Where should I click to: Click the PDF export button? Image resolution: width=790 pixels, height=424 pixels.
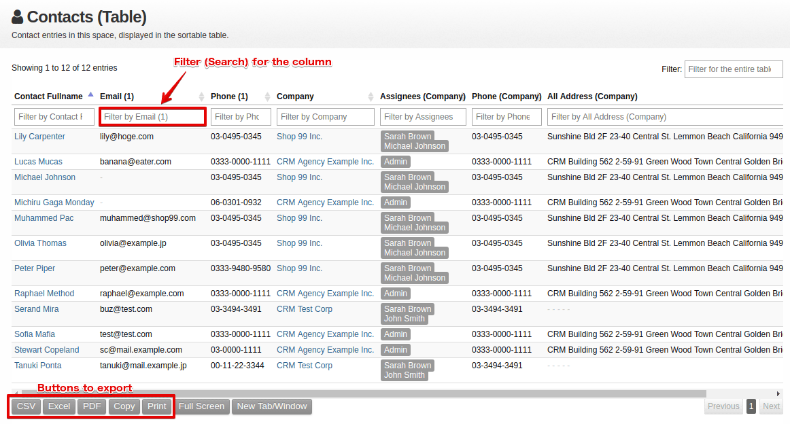92,406
